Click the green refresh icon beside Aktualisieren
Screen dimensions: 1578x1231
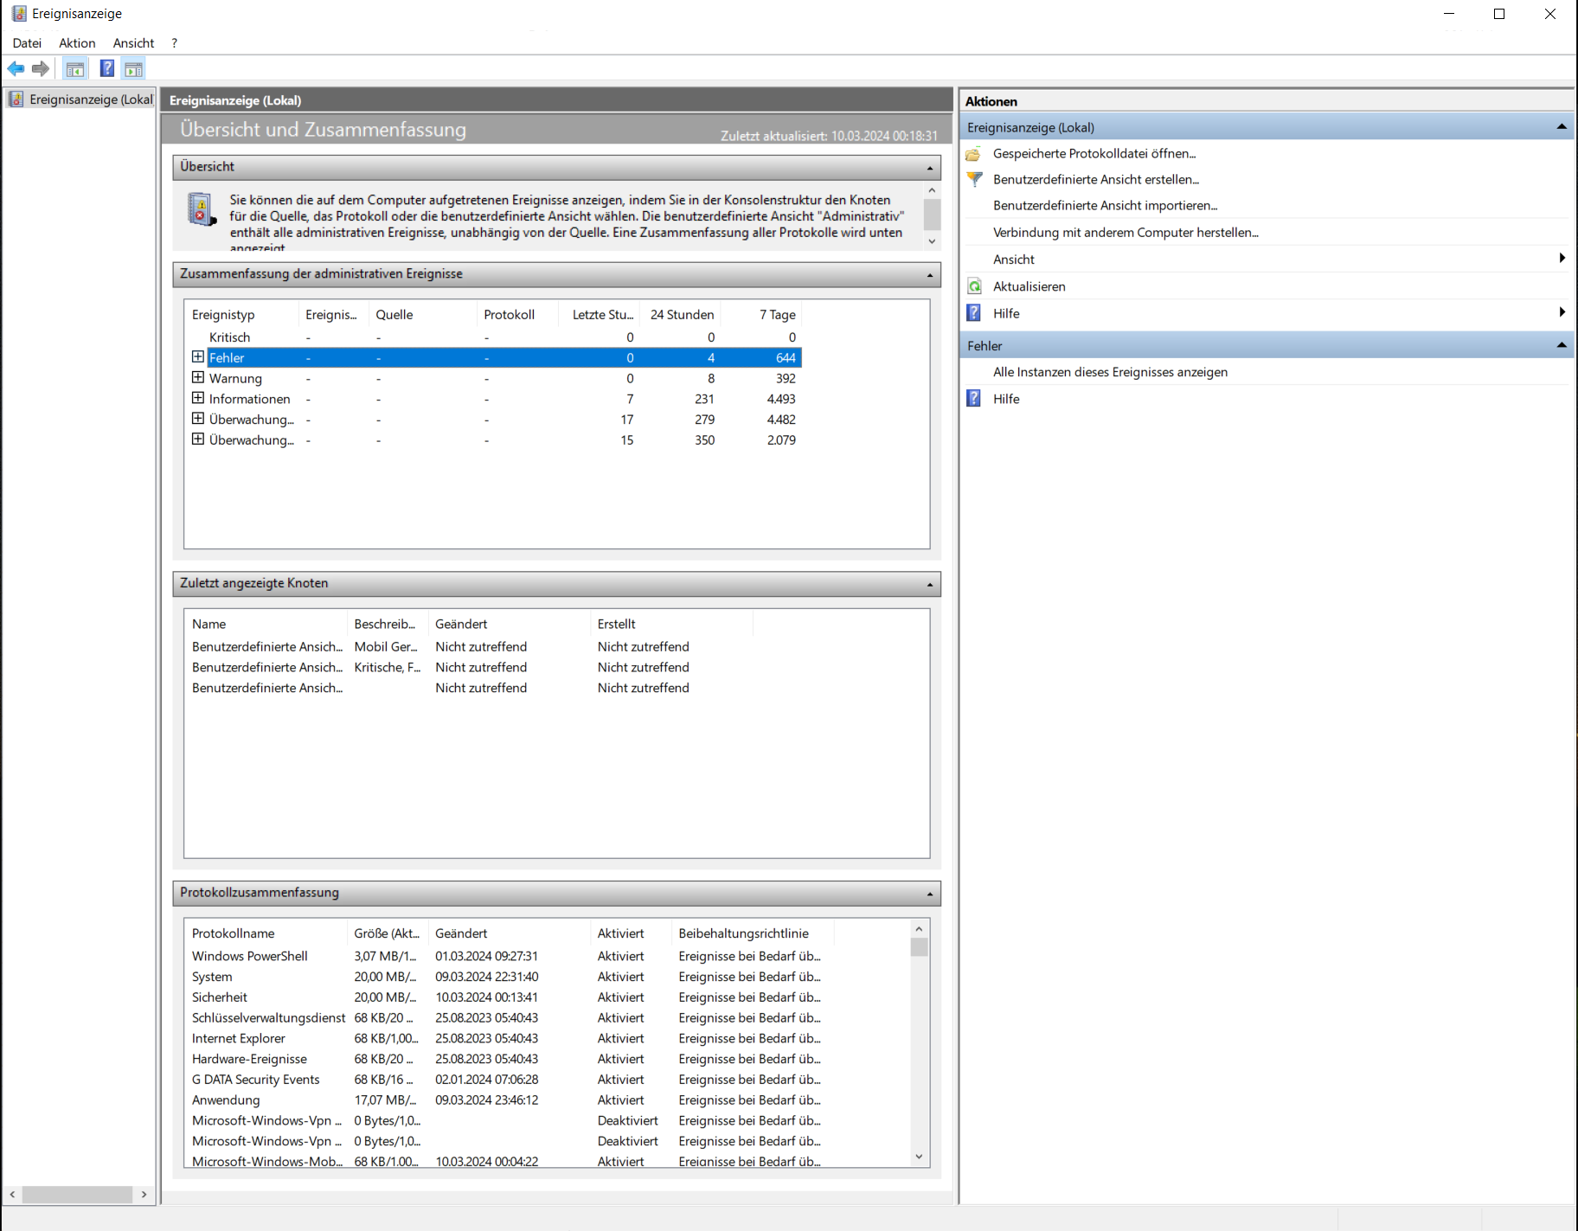(974, 286)
